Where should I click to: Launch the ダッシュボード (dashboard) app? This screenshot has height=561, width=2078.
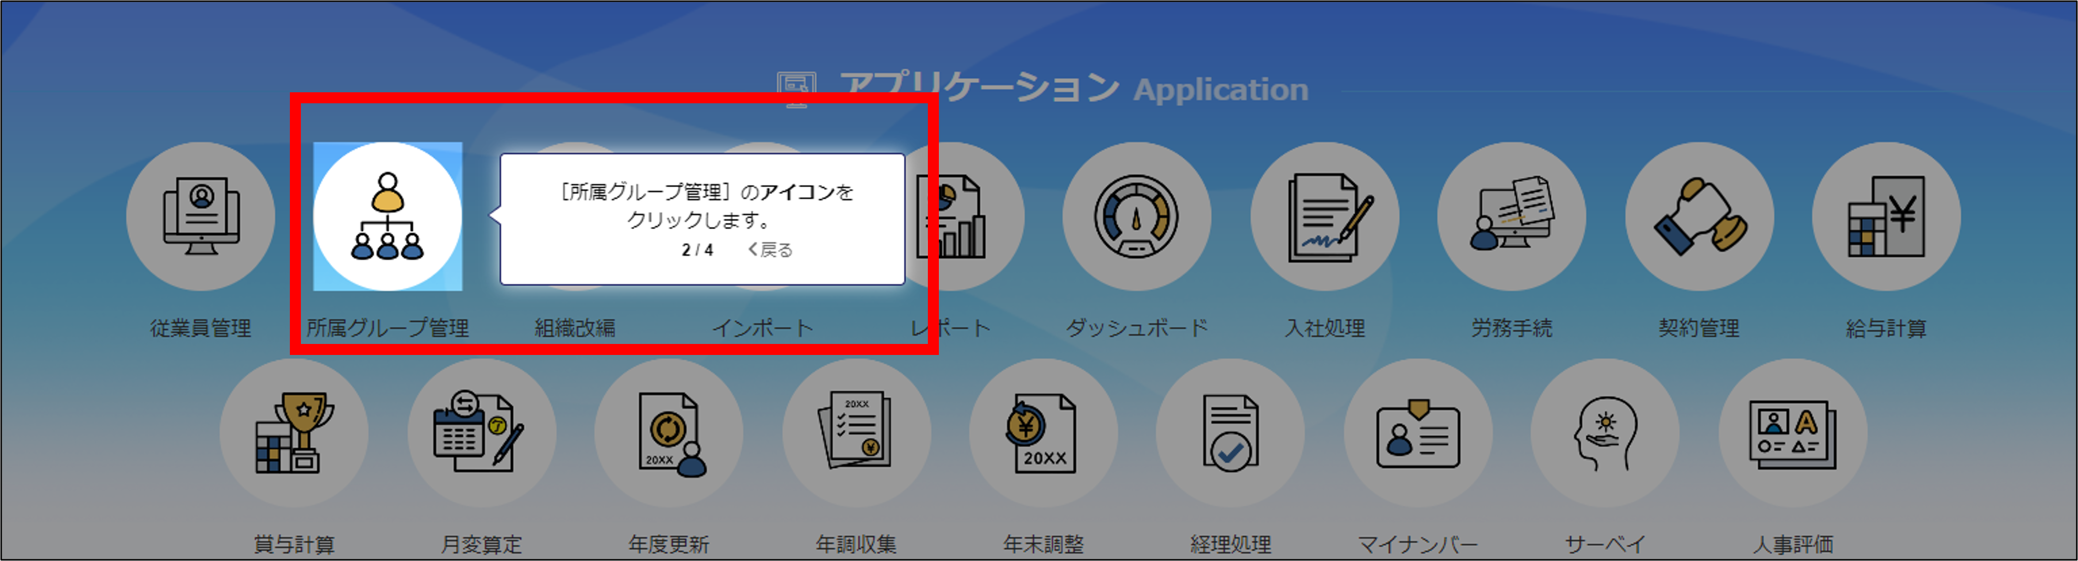(x=1136, y=217)
